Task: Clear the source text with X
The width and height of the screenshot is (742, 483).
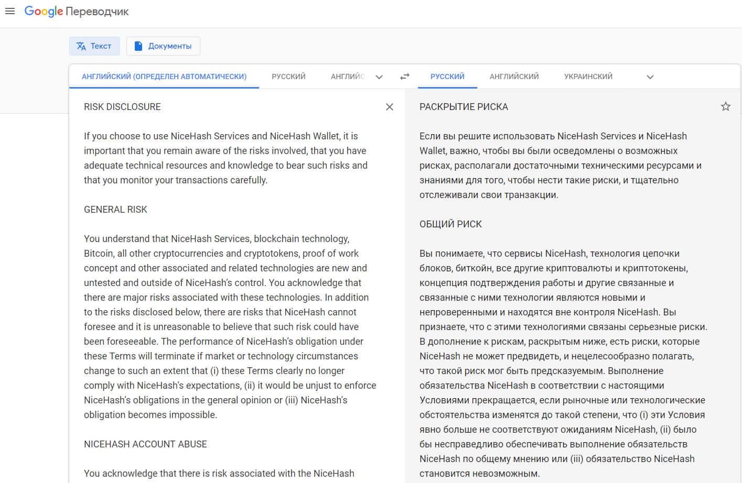Action: click(389, 107)
